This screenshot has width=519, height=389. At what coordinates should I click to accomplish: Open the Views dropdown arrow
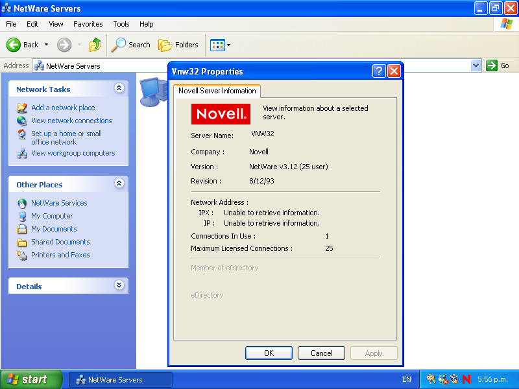tap(228, 45)
